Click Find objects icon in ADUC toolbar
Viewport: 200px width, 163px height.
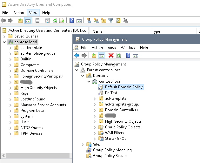pos(118,20)
